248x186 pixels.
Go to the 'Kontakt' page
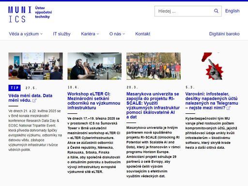click(x=143, y=34)
